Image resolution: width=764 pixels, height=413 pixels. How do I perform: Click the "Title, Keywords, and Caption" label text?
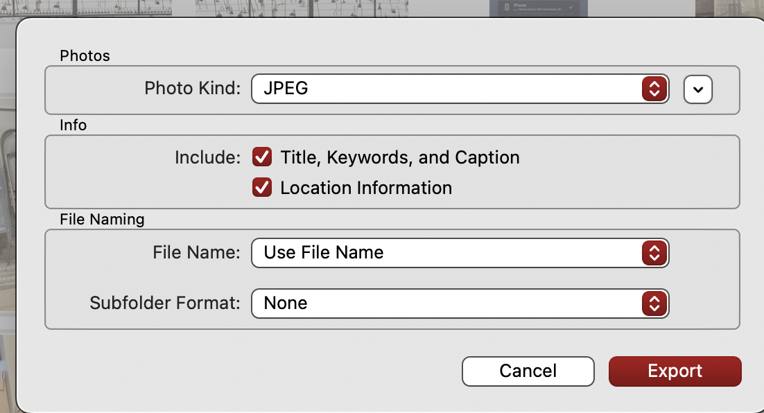[x=400, y=157]
